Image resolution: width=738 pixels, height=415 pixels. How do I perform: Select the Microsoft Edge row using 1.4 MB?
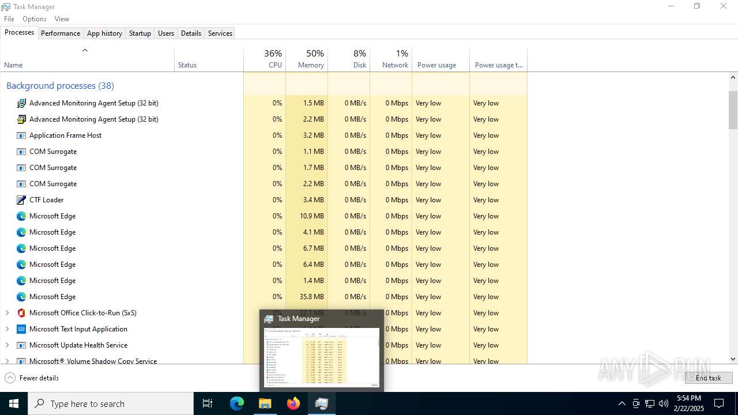point(263,281)
